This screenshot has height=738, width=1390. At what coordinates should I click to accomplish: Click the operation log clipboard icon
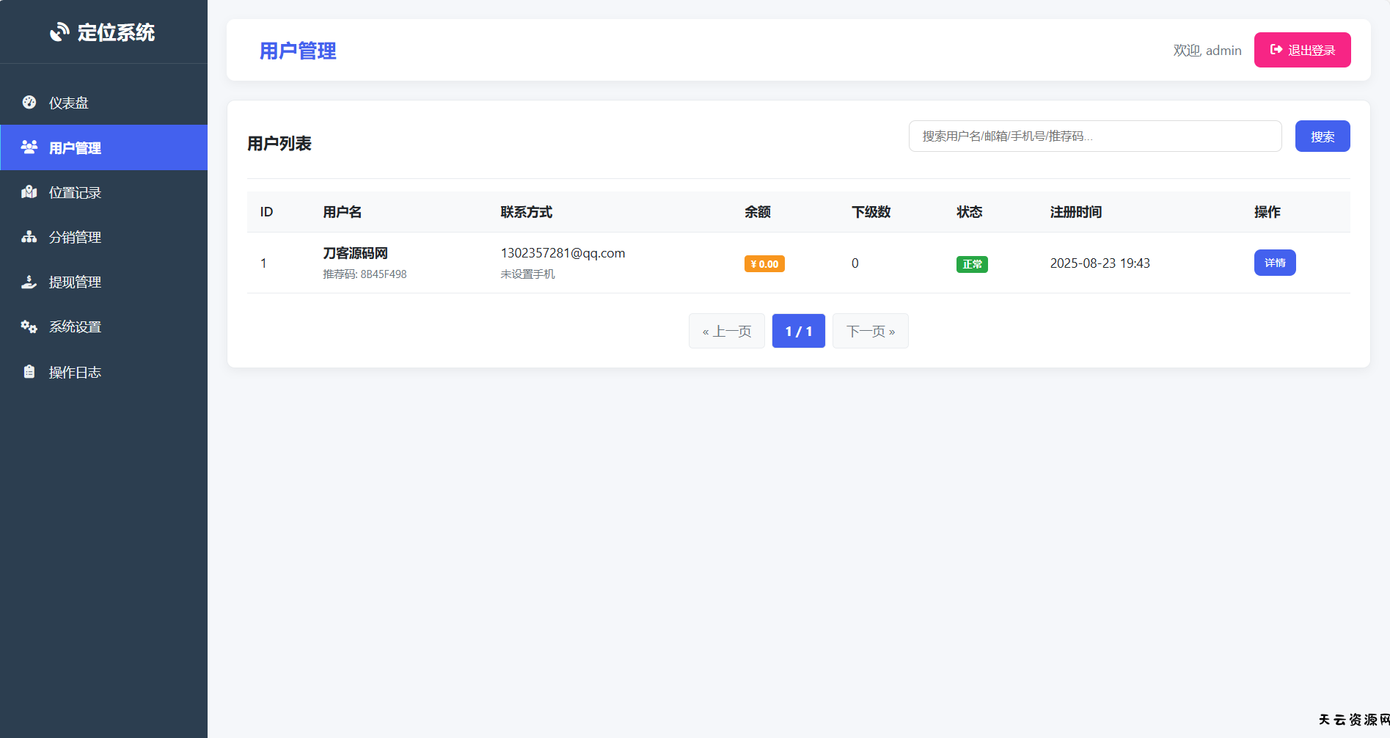pyautogui.click(x=29, y=372)
